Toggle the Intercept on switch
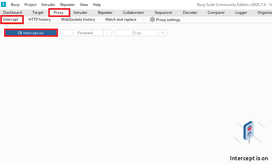This screenshot has height=164, width=272. click(31, 33)
